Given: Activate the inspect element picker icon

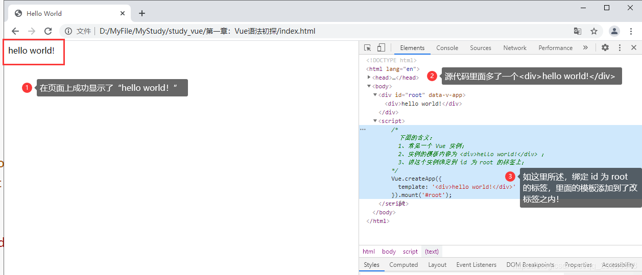Looking at the screenshot, I should point(368,47).
